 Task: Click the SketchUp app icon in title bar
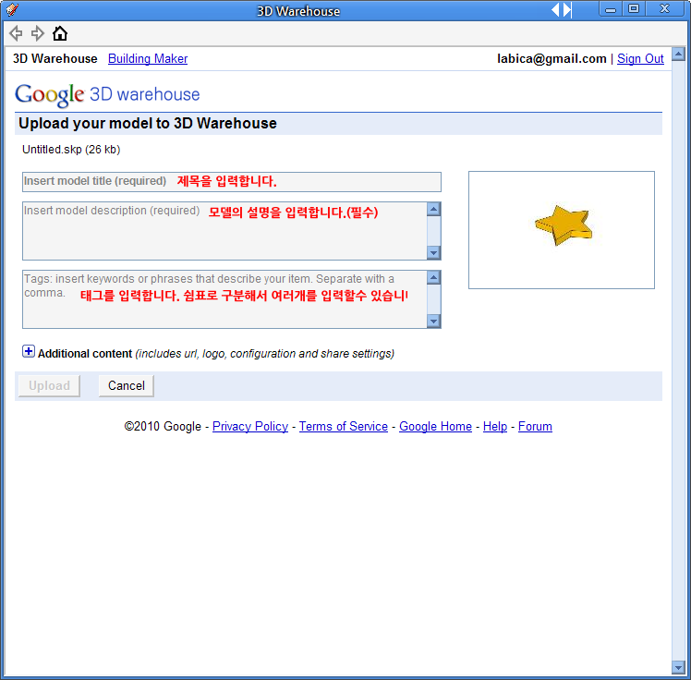tap(12, 9)
